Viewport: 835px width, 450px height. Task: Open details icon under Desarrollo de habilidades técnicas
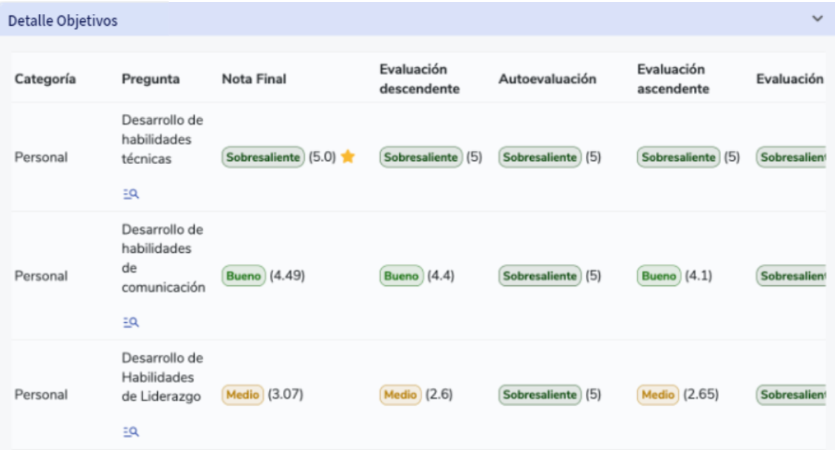[131, 194]
